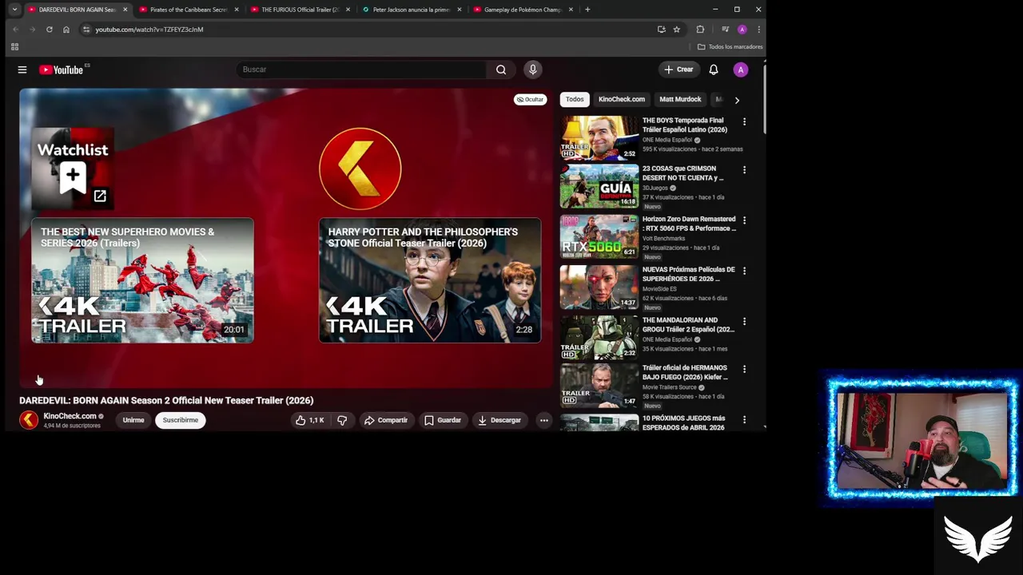Image resolution: width=1023 pixels, height=575 pixels.
Task: Open the external link icon on Watchlist card
Action: coord(100,196)
